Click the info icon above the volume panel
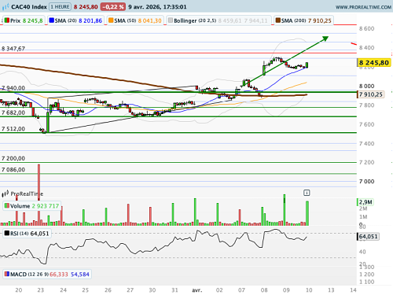 click(x=307, y=193)
